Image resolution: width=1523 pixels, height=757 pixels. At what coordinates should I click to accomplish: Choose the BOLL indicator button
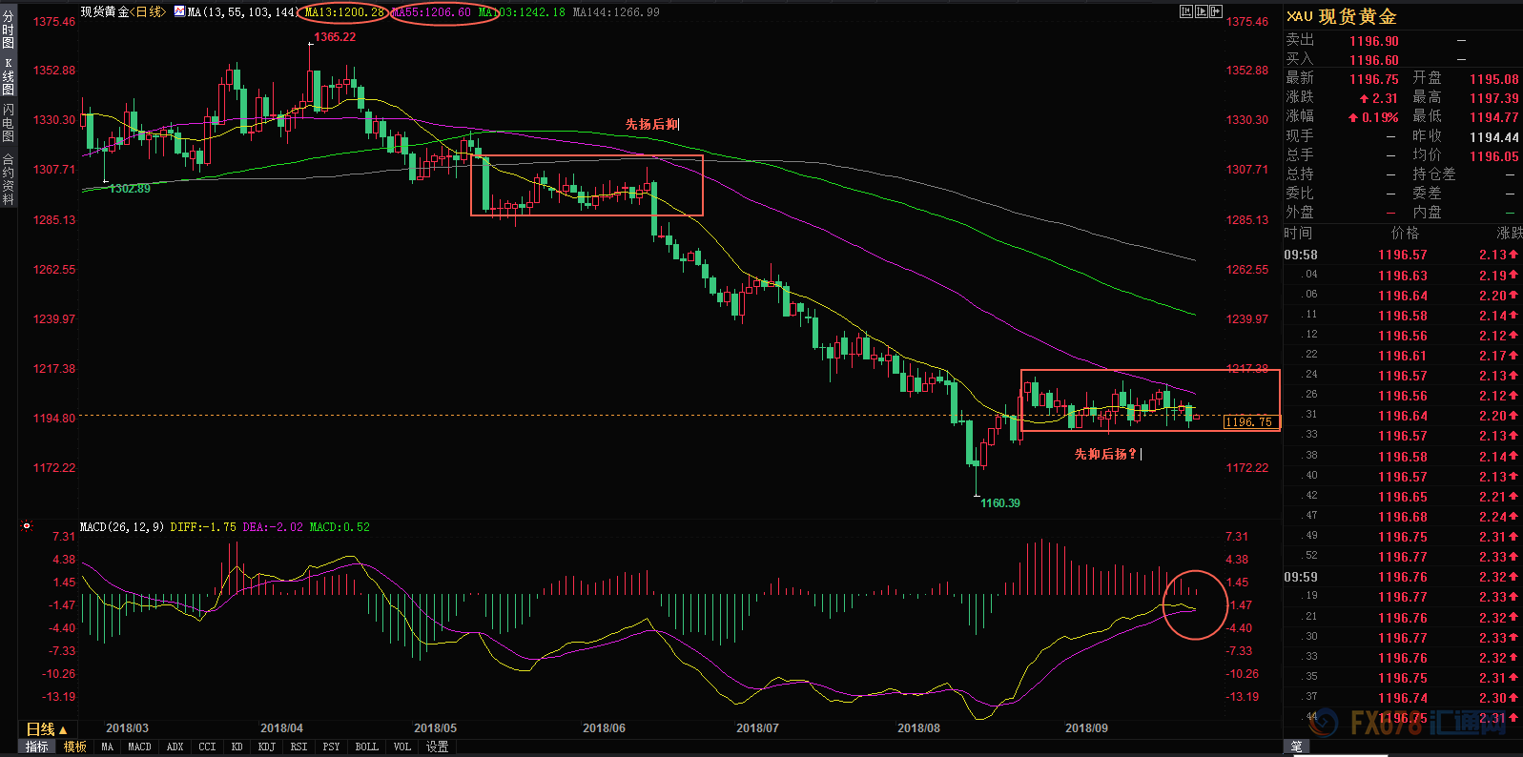366,747
